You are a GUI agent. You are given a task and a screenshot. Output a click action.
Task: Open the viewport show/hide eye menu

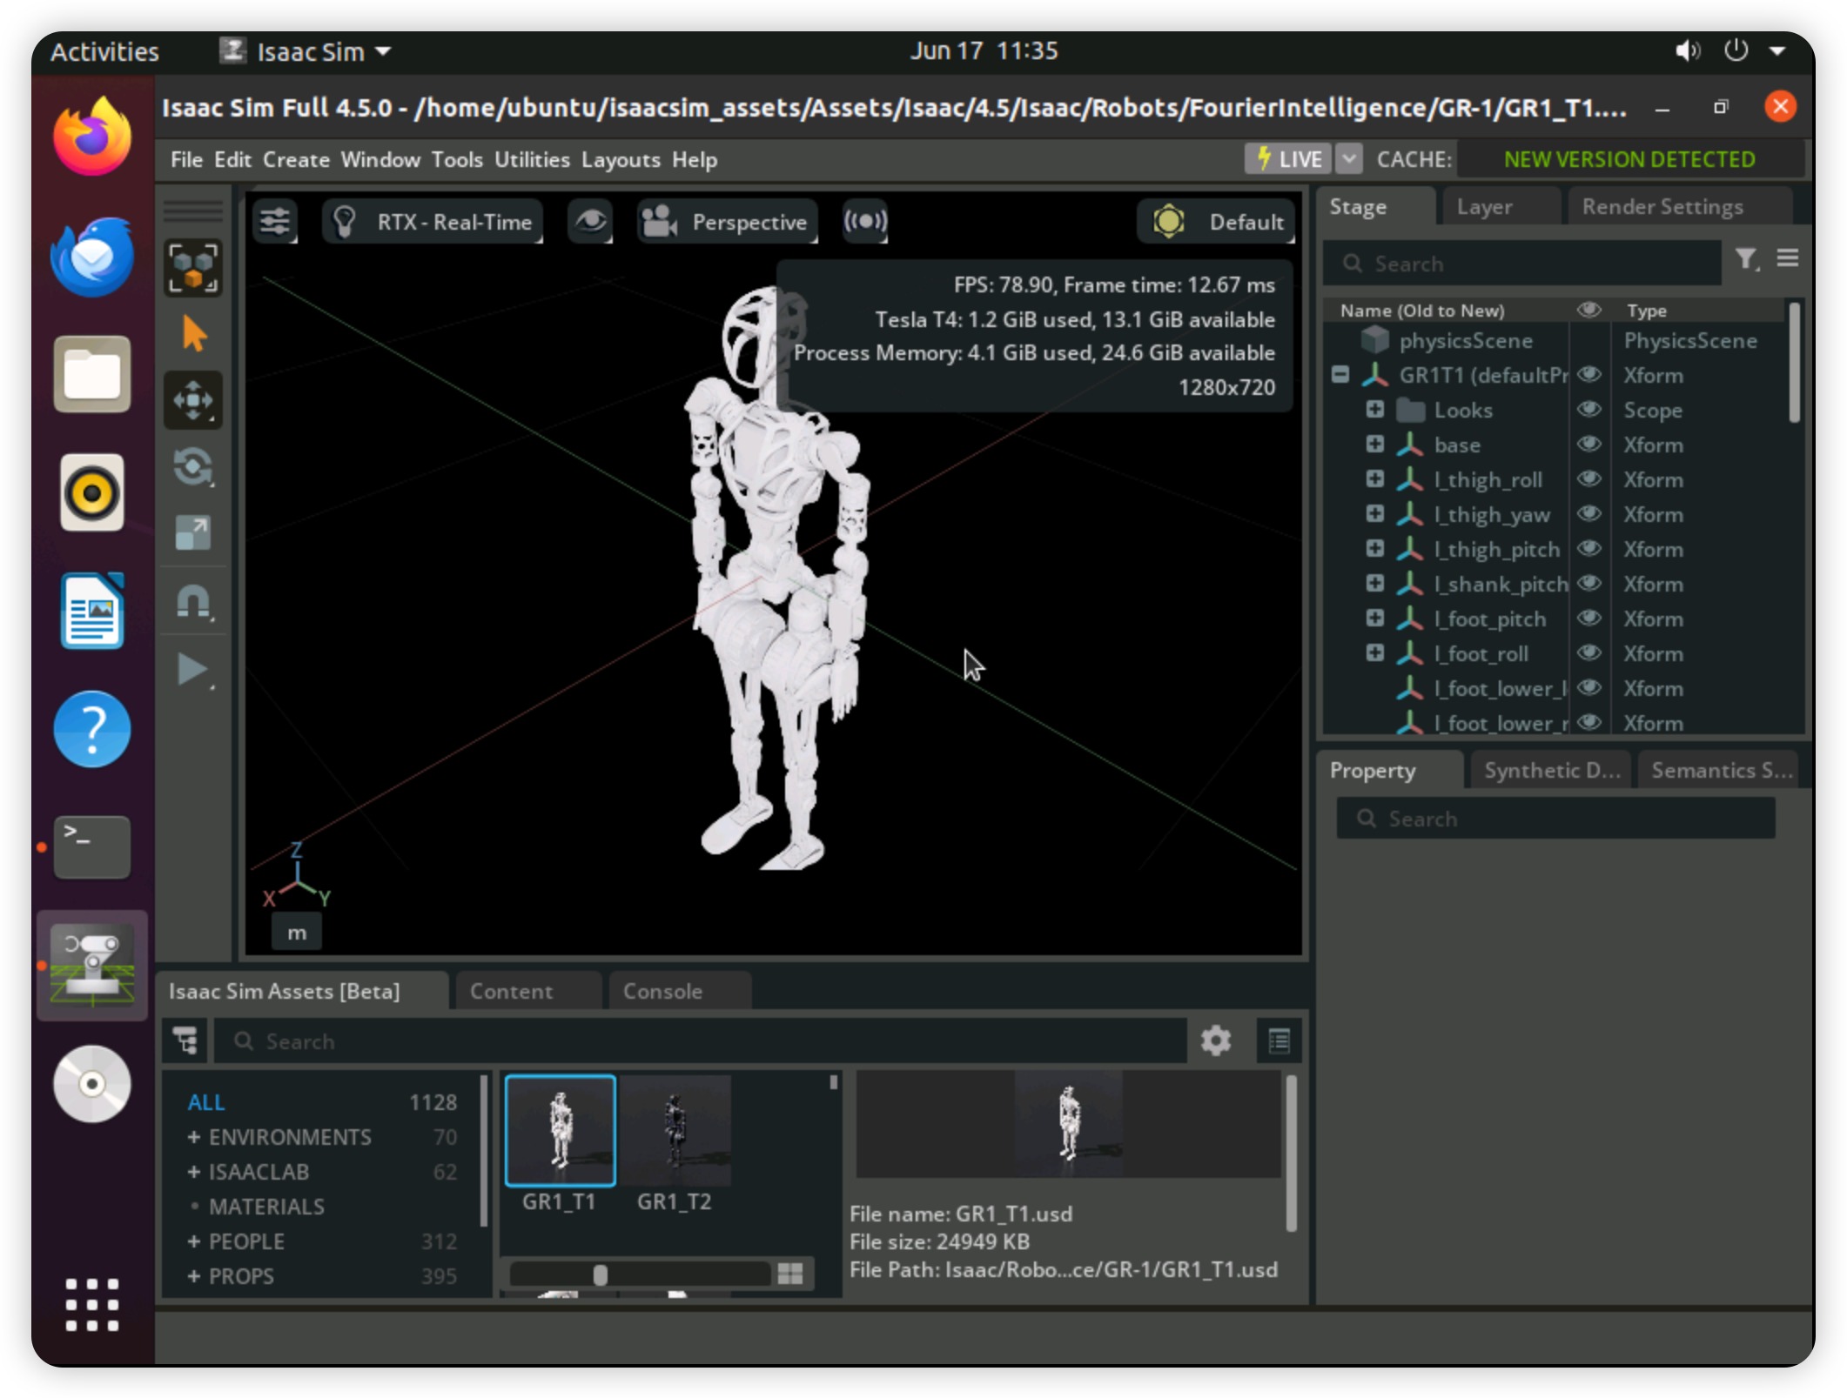click(x=590, y=222)
